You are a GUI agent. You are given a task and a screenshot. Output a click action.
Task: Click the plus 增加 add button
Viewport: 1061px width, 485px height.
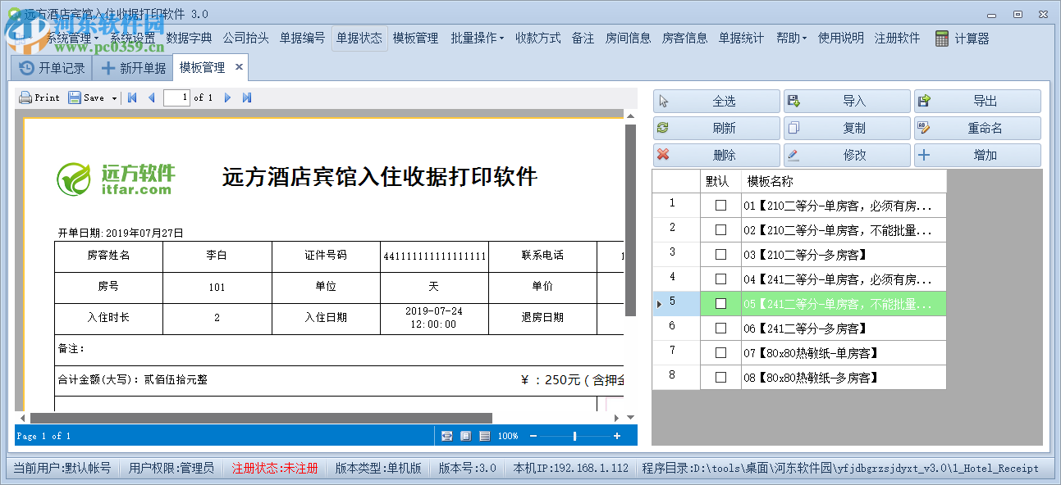[x=977, y=155]
